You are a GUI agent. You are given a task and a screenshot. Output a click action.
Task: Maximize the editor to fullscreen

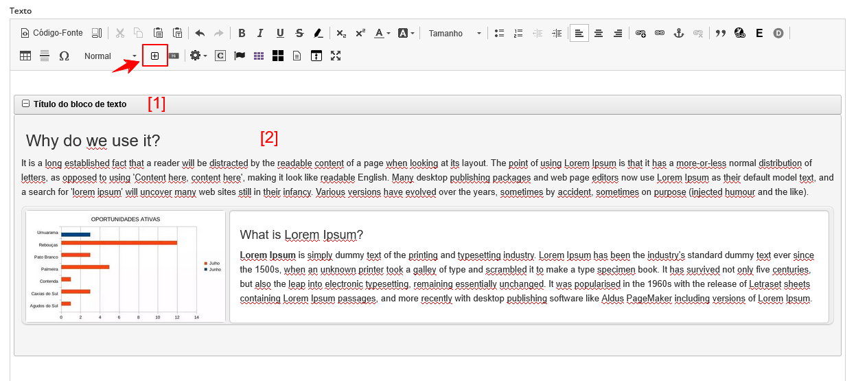336,56
